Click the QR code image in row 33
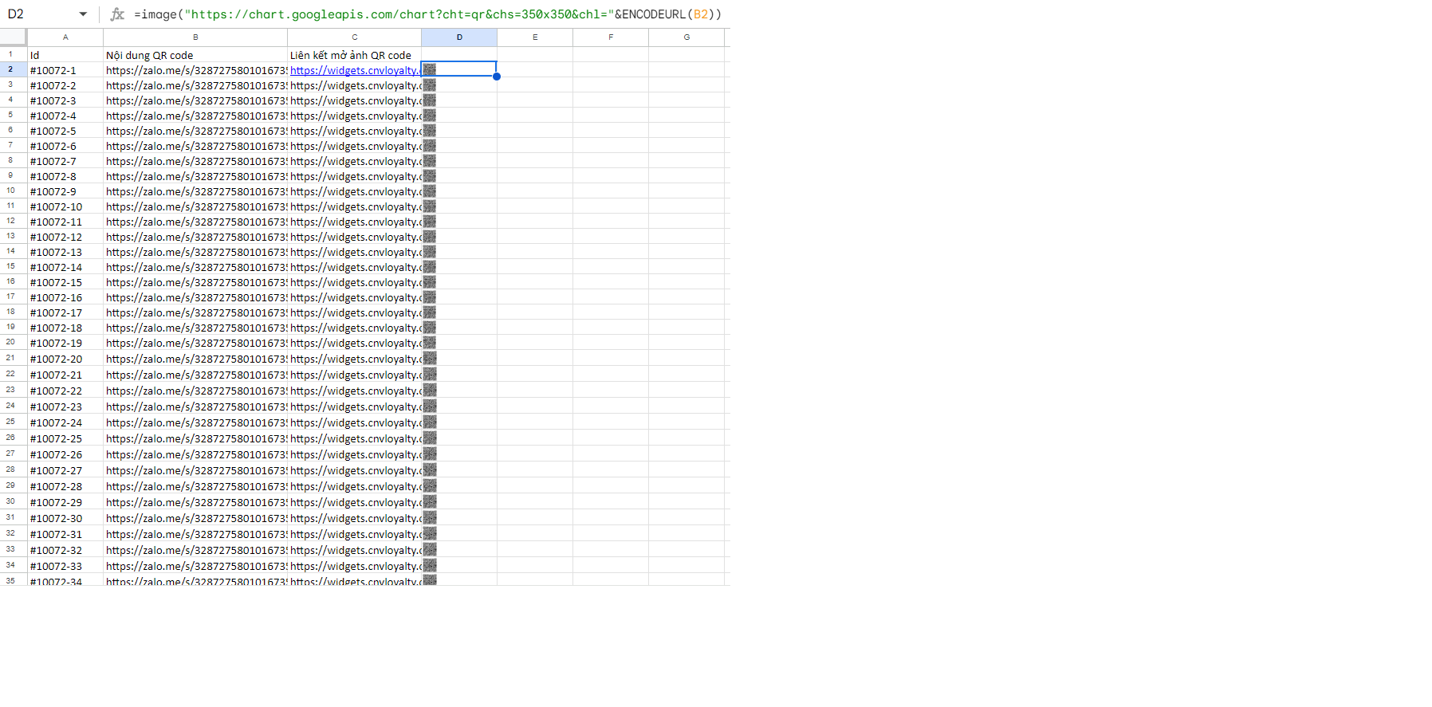1432x707 pixels. pos(430,550)
